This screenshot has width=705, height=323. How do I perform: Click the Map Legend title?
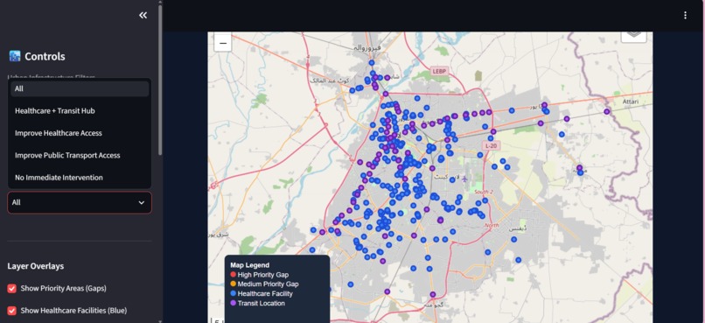click(x=249, y=265)
